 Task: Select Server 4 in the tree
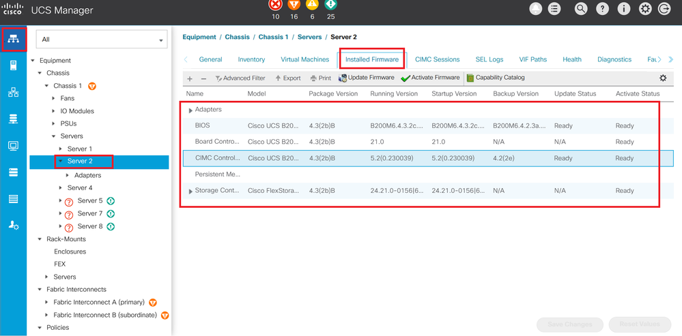80,188
